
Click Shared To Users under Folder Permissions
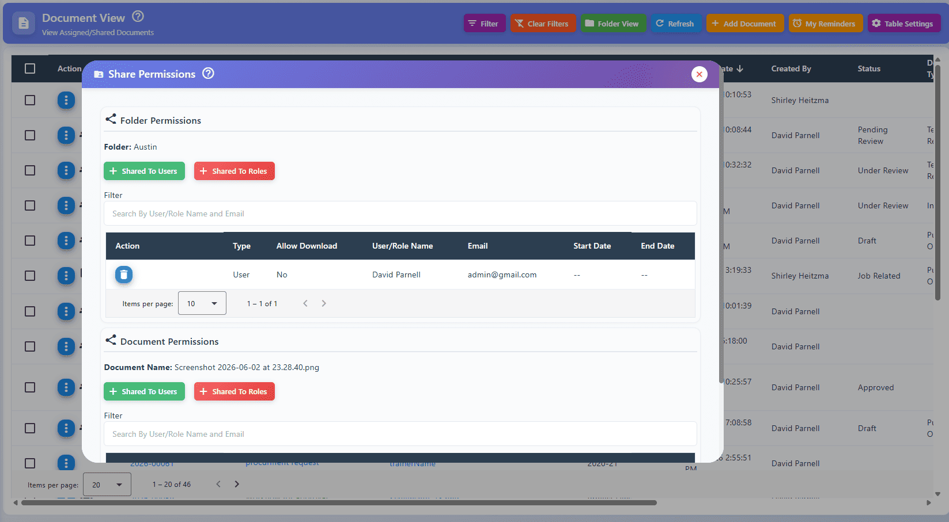[x=144, y=171]
